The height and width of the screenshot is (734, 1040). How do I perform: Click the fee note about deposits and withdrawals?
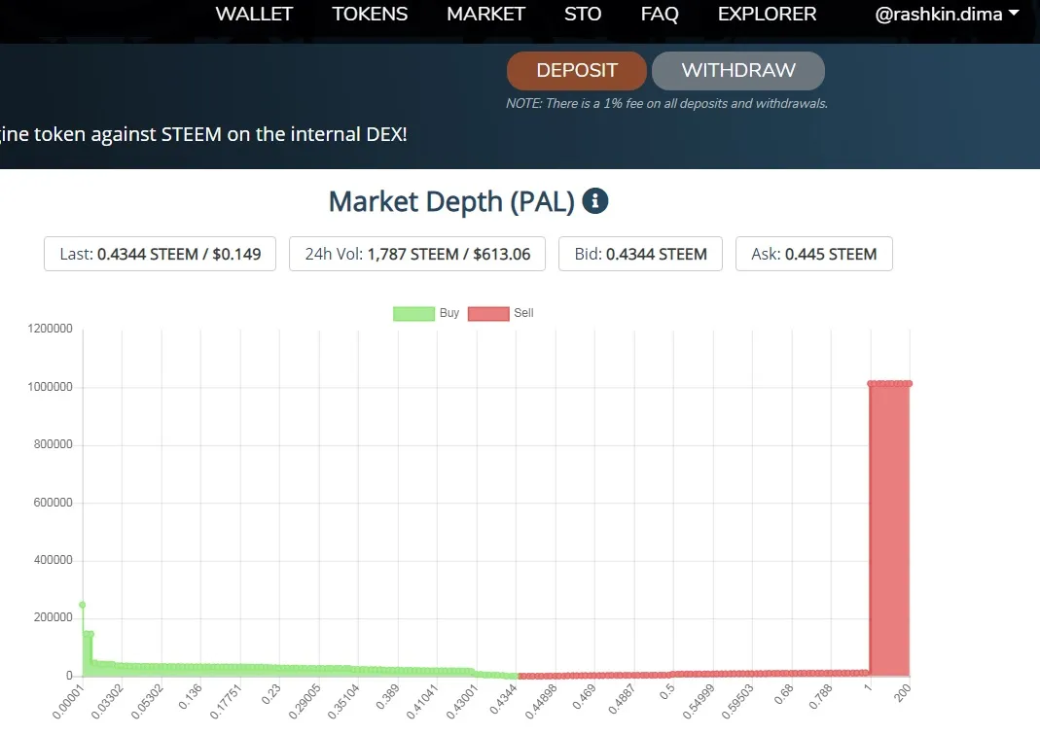click(666, 103)
